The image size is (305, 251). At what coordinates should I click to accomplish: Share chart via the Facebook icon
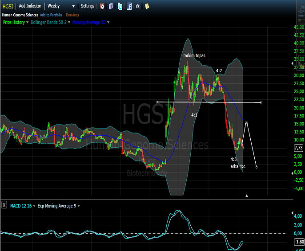(129, 6)
